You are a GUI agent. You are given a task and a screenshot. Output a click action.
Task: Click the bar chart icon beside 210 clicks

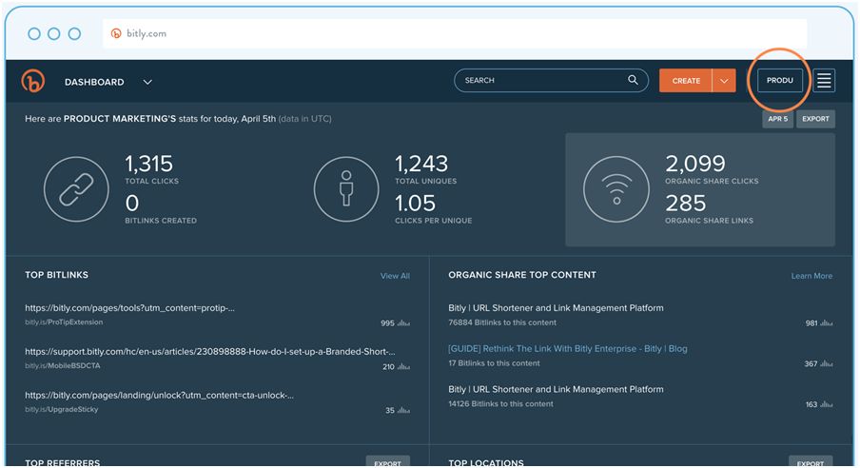pos(403,366)
